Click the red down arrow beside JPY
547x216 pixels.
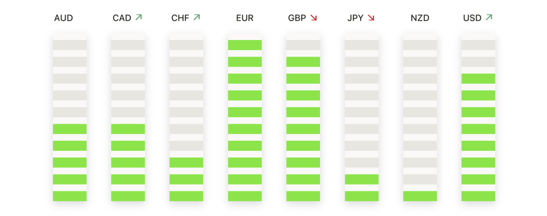click(x=371, y=18)
